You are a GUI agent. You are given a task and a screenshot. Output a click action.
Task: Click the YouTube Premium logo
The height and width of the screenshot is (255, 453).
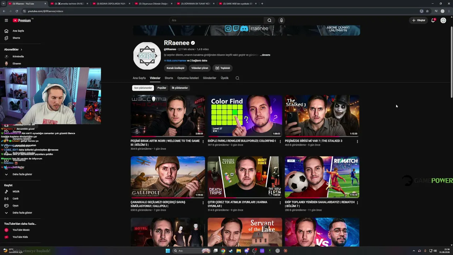(x=22, y=20)
